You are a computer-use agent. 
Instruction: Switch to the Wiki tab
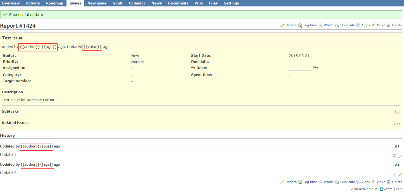point(199,3)
